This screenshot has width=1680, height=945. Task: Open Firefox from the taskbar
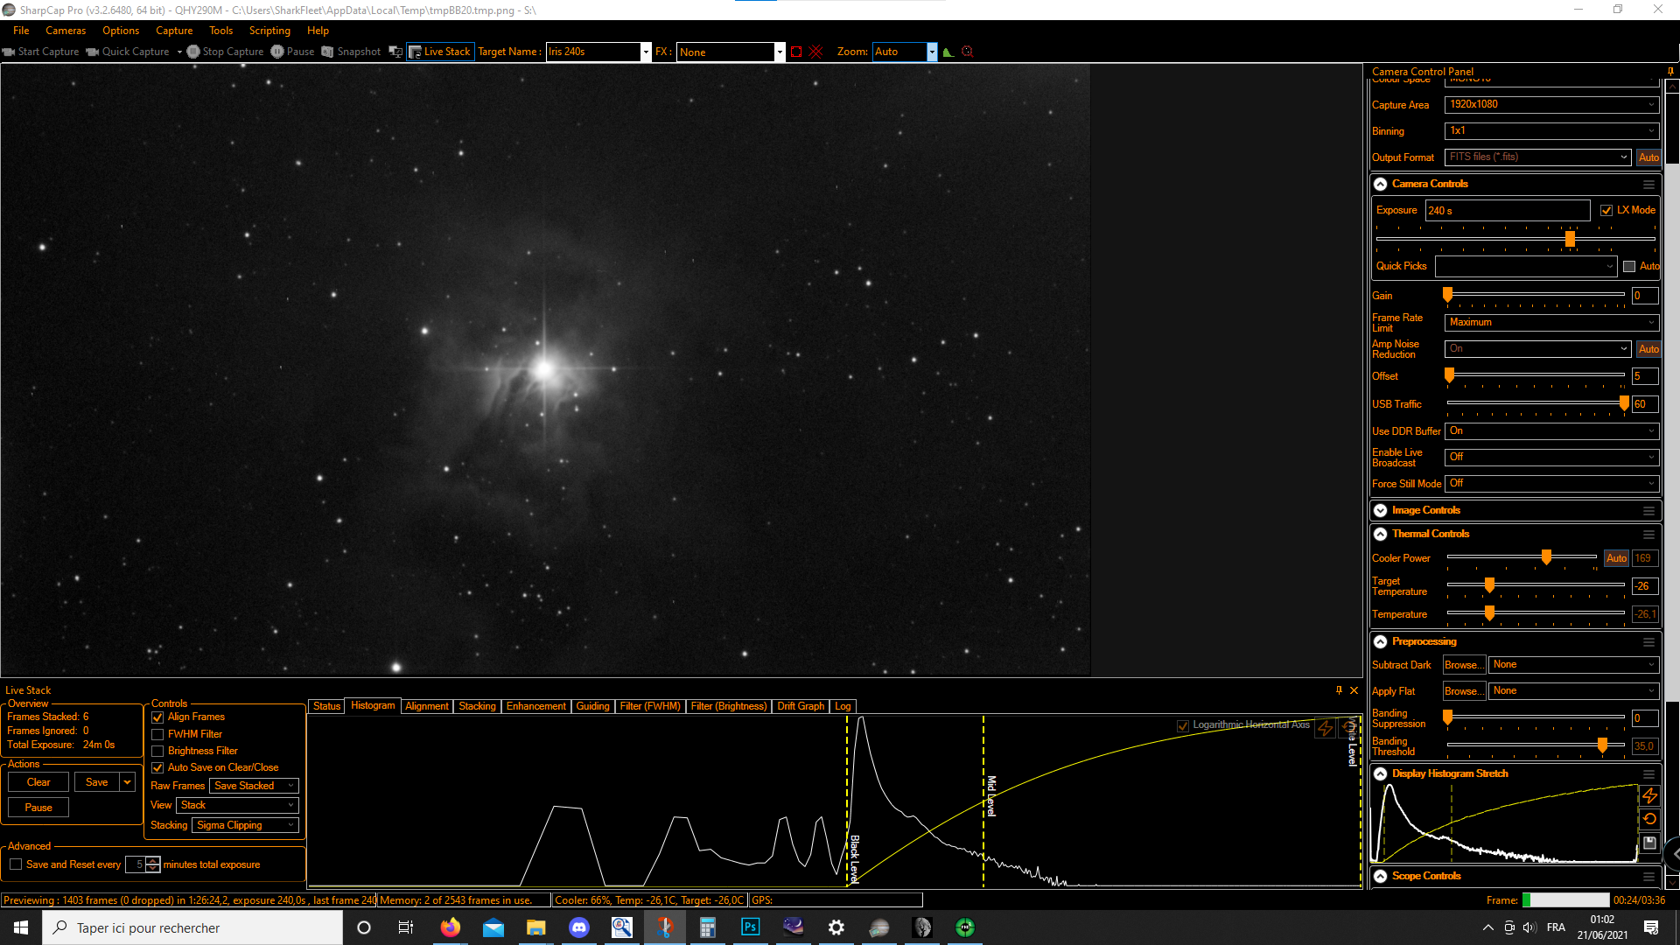point(451,927)
